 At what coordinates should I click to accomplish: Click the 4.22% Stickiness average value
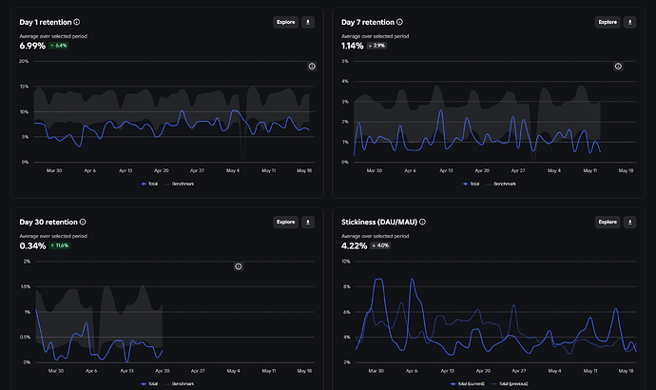coord(354,246)
